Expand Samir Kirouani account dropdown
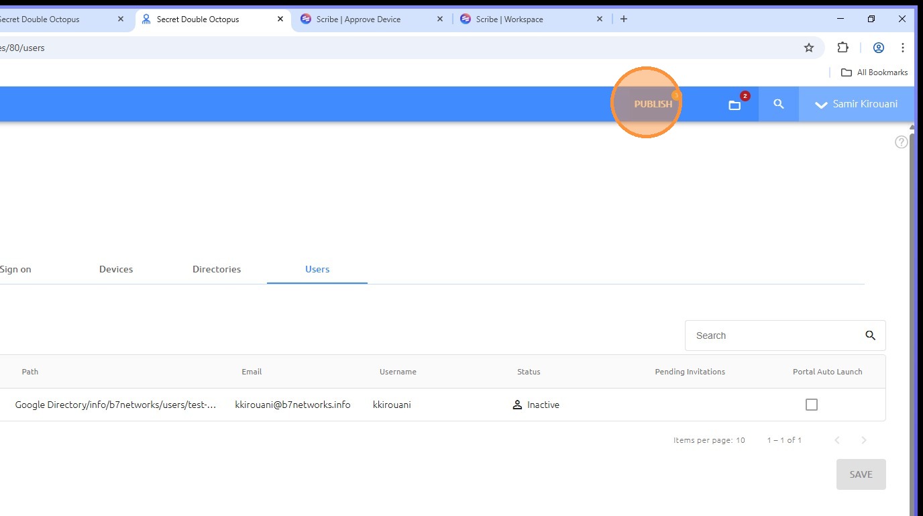923x516 pixels. pyautogui.click(x=857, y=104)
